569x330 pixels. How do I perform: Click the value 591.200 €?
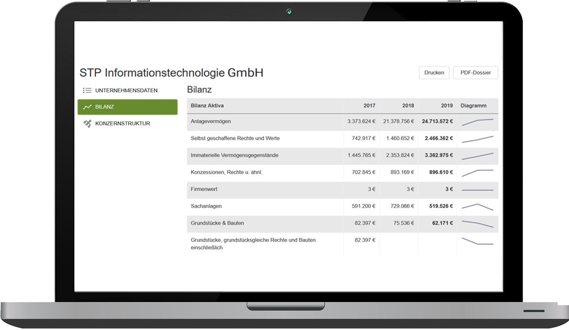(363, 206)
